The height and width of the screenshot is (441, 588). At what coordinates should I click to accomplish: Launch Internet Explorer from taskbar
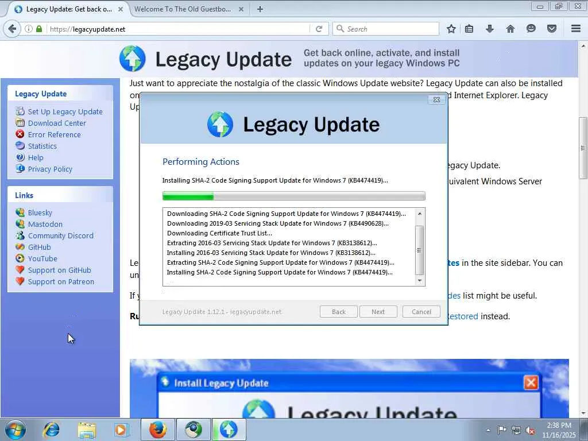click(51, 430)
